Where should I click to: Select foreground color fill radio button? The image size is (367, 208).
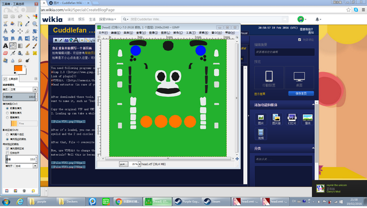tap(7, 108)
